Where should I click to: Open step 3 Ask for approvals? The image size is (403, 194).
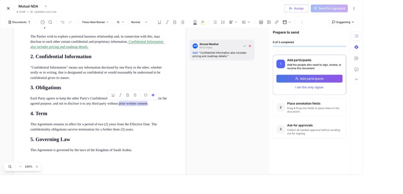309,129
